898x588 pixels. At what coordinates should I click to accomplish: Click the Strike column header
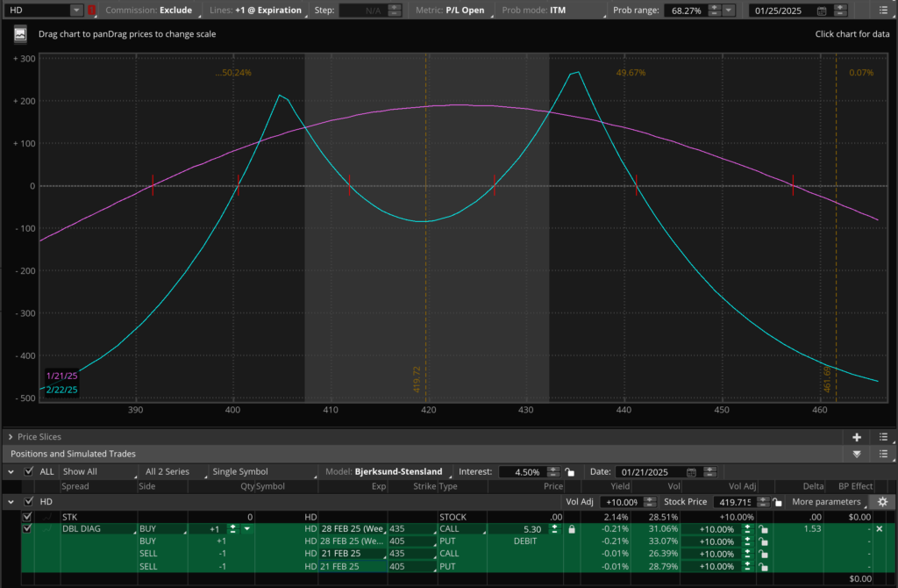pos(424,486)
